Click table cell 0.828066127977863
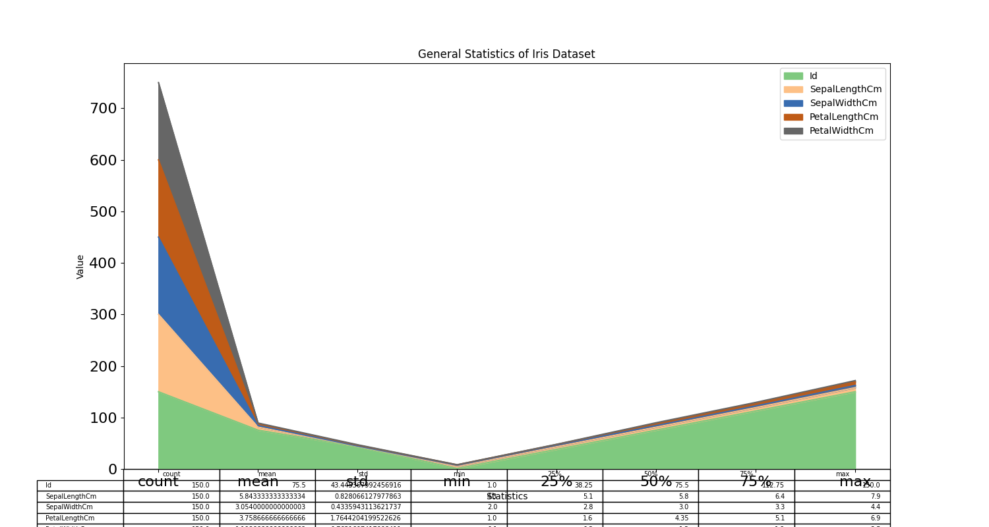The width and height of the screenshot is (989, 527). [x=363, y=497]
